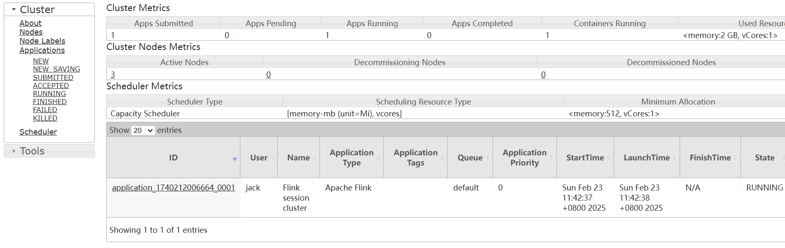Sort table by ID column
This screenshot has height=248, width=785.
[173, 157]
